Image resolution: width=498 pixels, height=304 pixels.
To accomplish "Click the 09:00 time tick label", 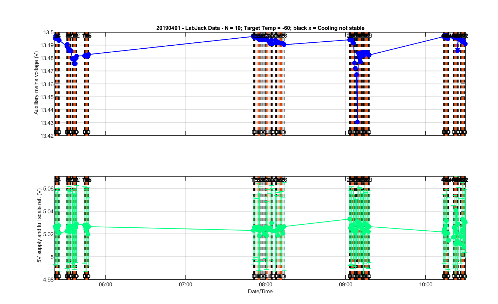I will click(x=345, y=285).
